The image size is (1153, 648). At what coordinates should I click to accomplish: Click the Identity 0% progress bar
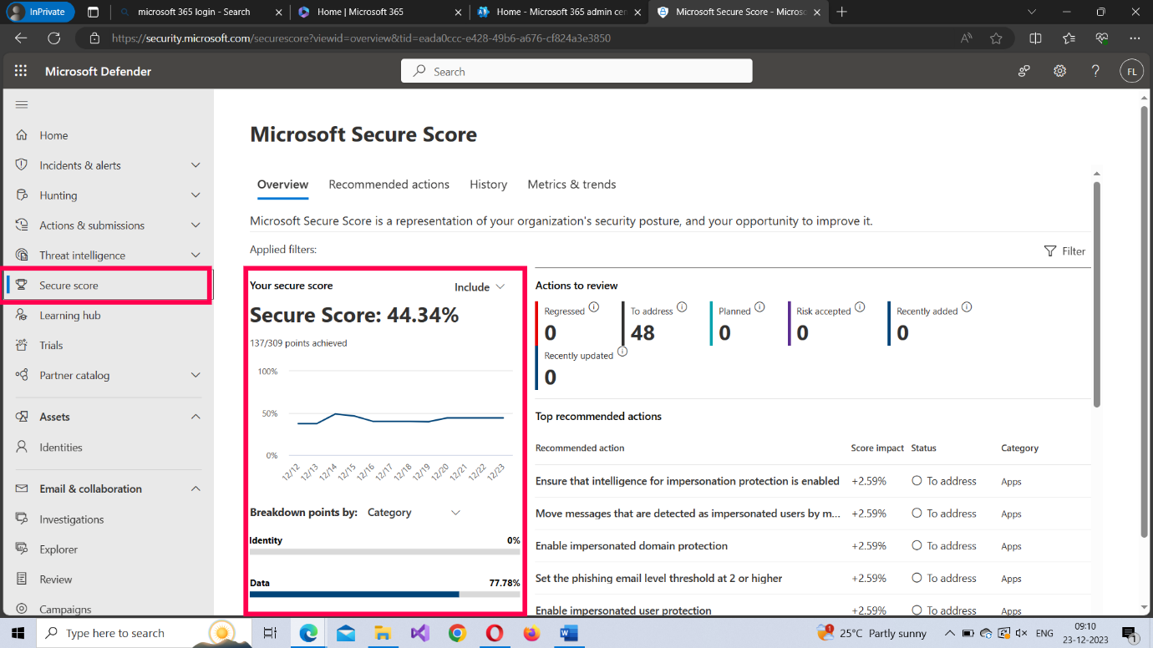pyautogui.click(x=384, y=552)
